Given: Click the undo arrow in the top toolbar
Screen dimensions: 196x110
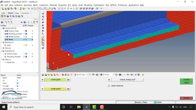Looking at the screenshot, I should 101,9.
